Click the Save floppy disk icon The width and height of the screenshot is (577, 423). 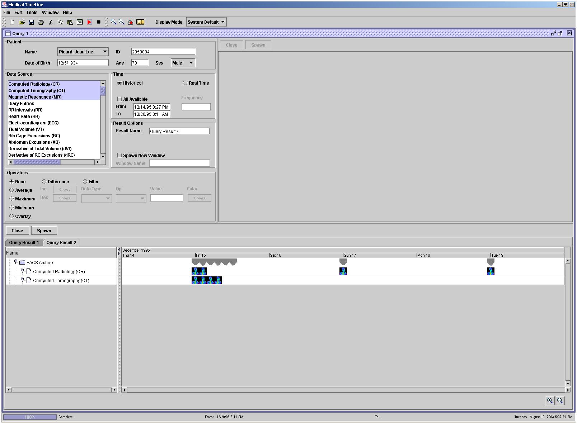click(31, 22)
